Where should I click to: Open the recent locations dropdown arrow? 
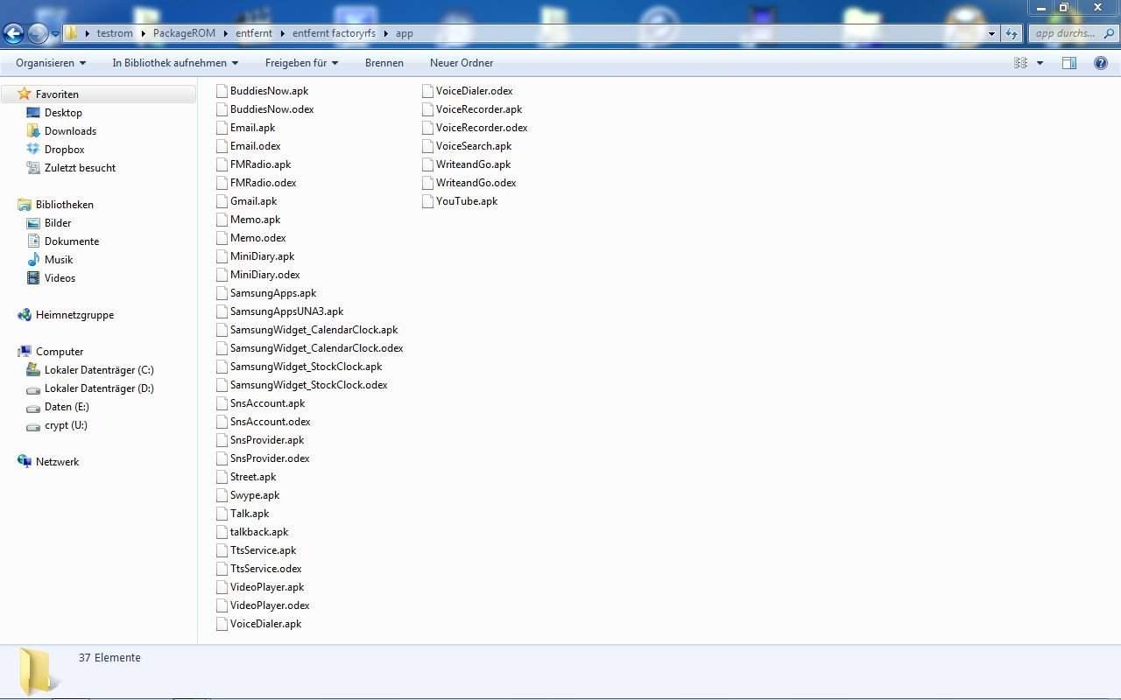55,34
